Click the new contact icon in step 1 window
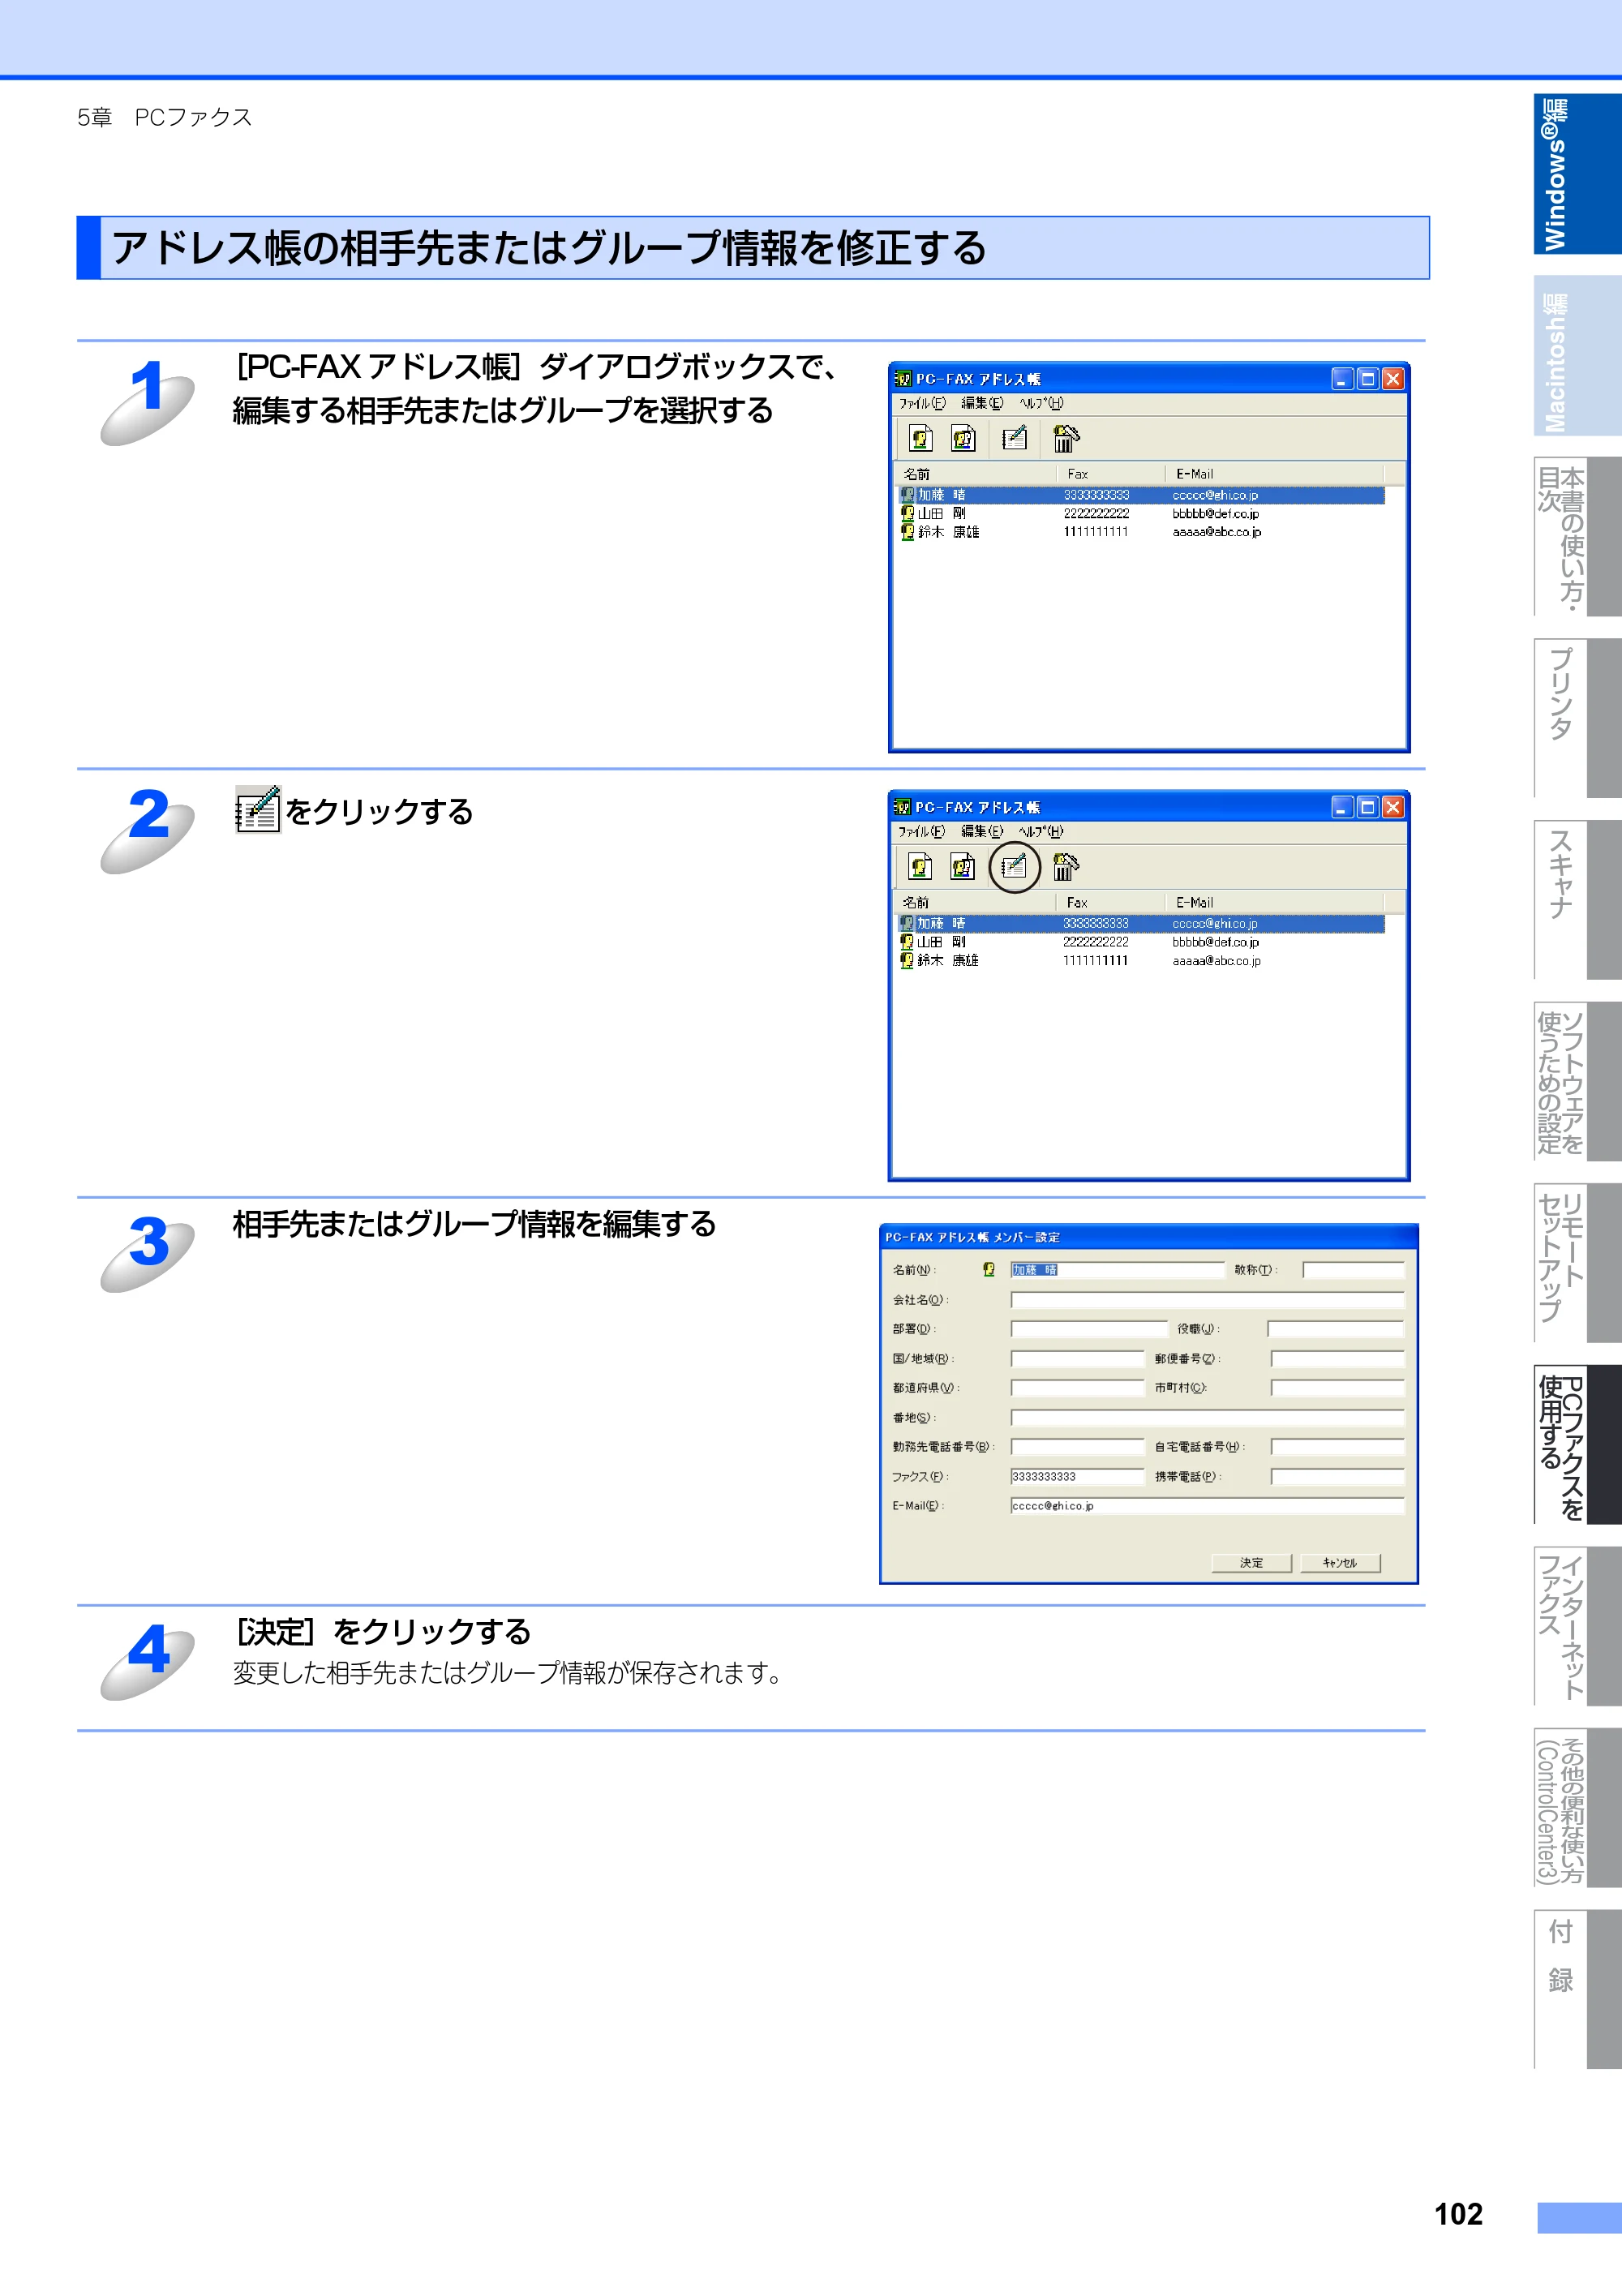Screen dimensions: 1622x2296 tap(920, 438)
